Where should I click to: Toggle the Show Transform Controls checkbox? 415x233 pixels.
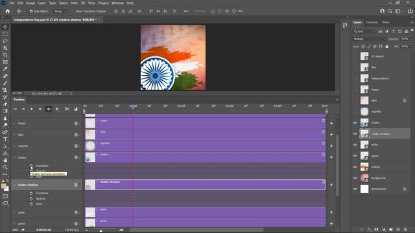(x=73, y=12)
